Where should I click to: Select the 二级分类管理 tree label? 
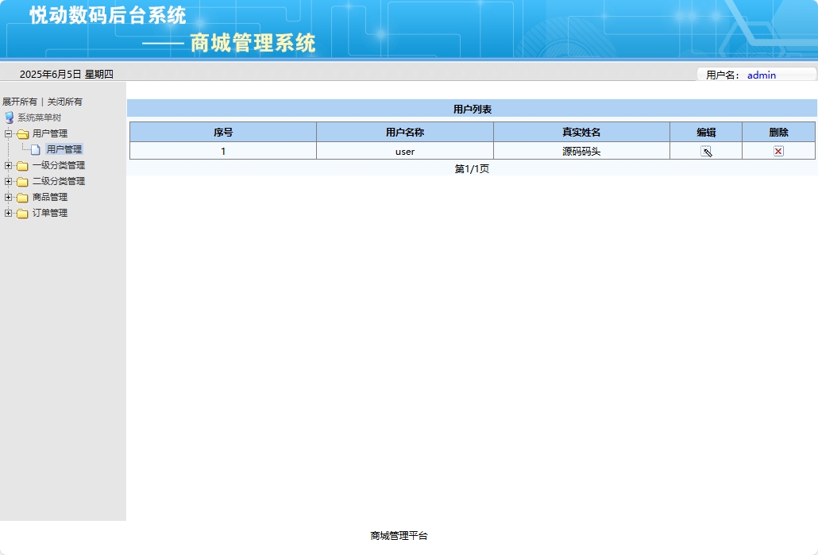tap(57, 181)
